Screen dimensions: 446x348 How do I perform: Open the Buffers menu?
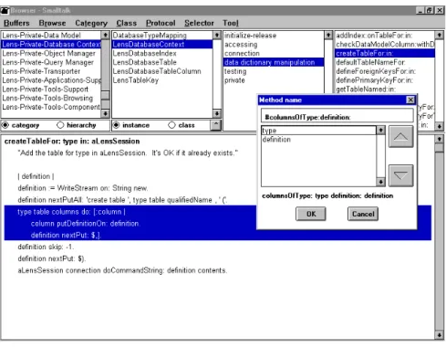(x=16, y=23)
